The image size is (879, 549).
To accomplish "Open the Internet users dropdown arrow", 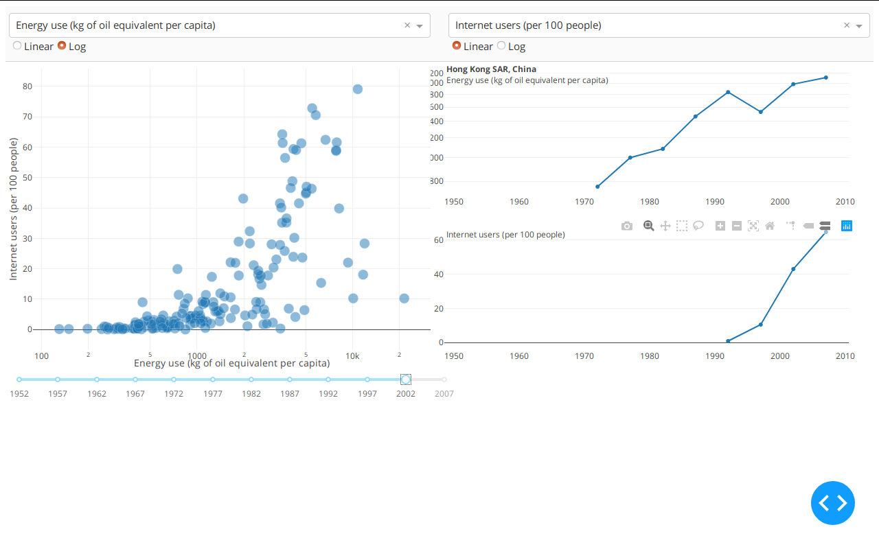I will pos(859,26).
